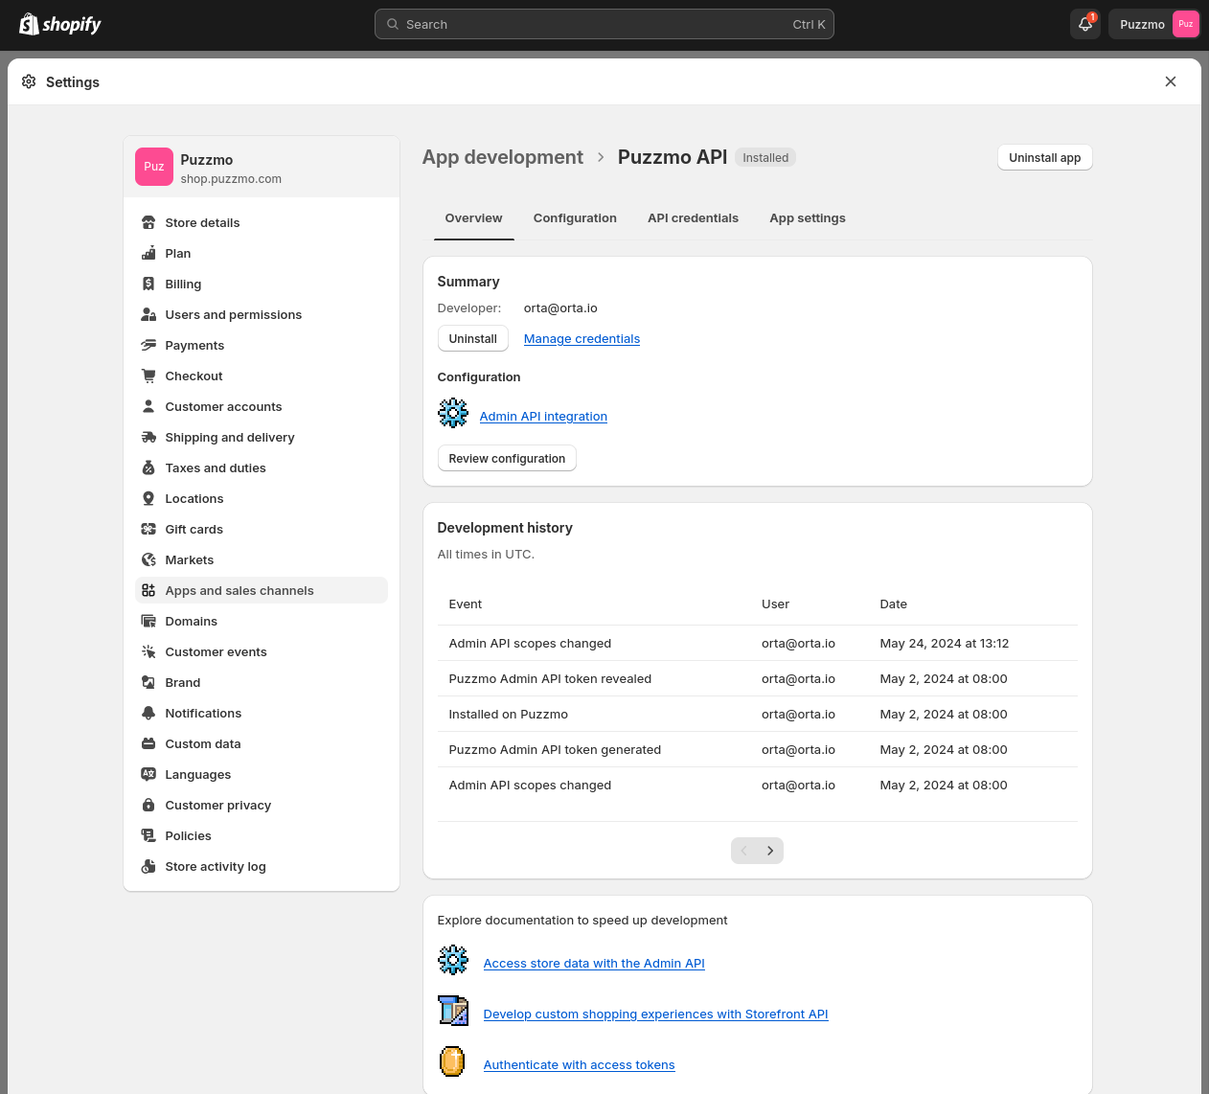This screenshot has height=1094, width=1209.
Task: Click the Settings gear icon at top left
Action: tap(29, 82)
